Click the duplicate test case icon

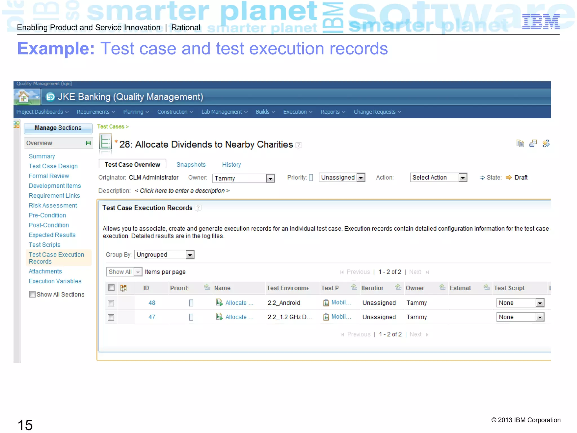click(520, 143)
